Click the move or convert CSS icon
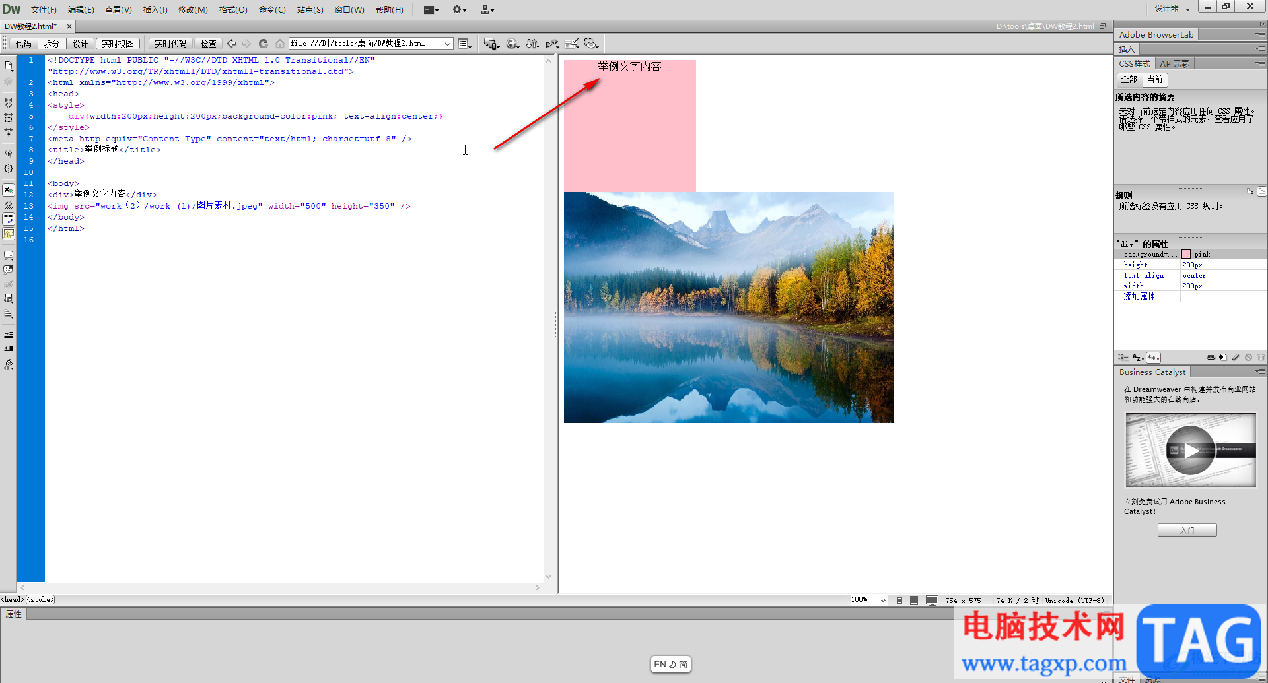 [9, 314]
